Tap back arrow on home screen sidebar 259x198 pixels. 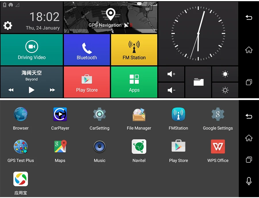(249, 17)
